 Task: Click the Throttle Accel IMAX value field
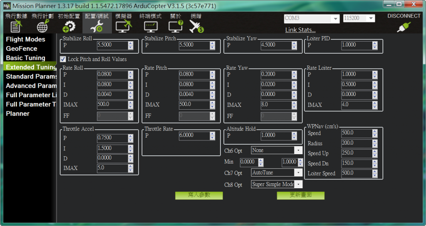[x=112, y=169]
